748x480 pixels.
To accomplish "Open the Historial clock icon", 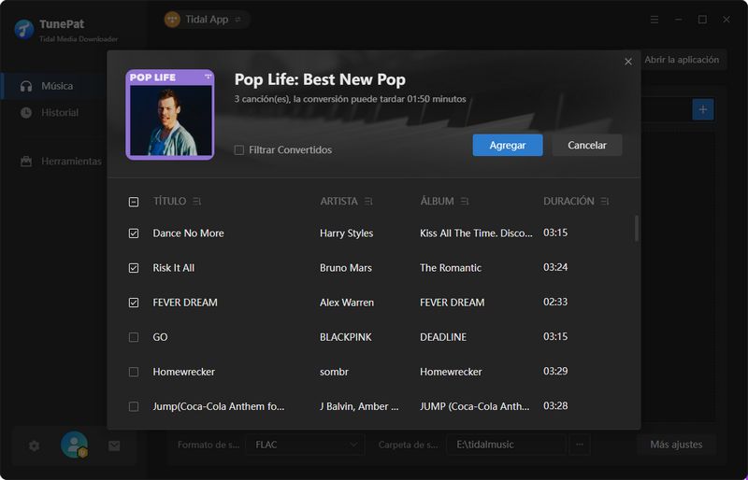I will coord(26,113).
